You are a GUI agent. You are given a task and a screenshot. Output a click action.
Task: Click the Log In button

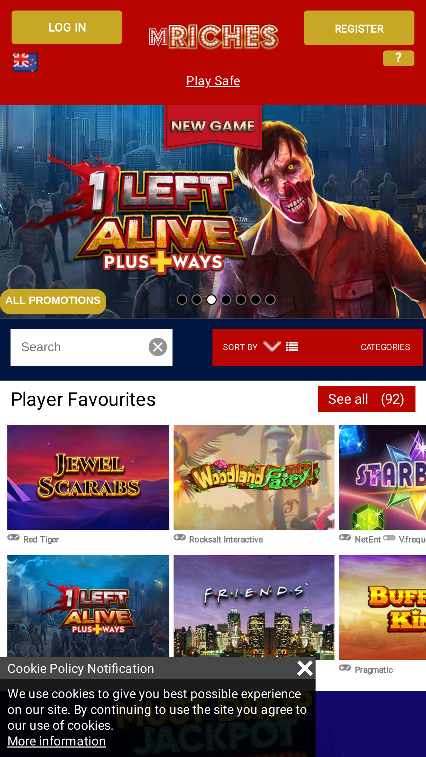pos(67,27)
